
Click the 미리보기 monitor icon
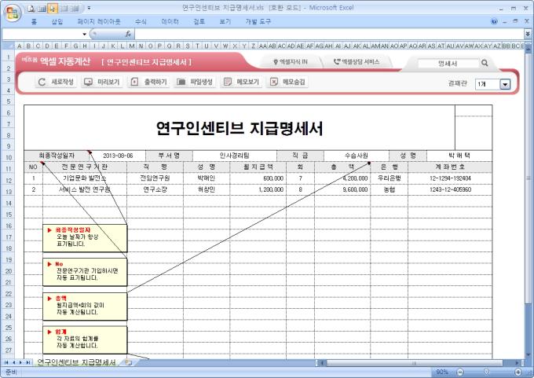click(88, 82)
